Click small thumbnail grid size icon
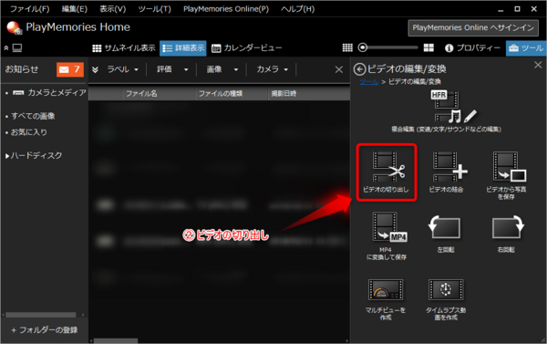This screenshot has width=547, height=344. 347,47
